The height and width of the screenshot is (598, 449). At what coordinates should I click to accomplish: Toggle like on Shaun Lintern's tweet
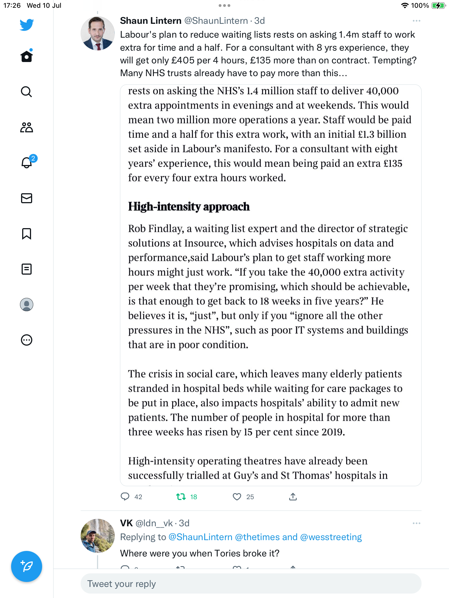[237, 497]
